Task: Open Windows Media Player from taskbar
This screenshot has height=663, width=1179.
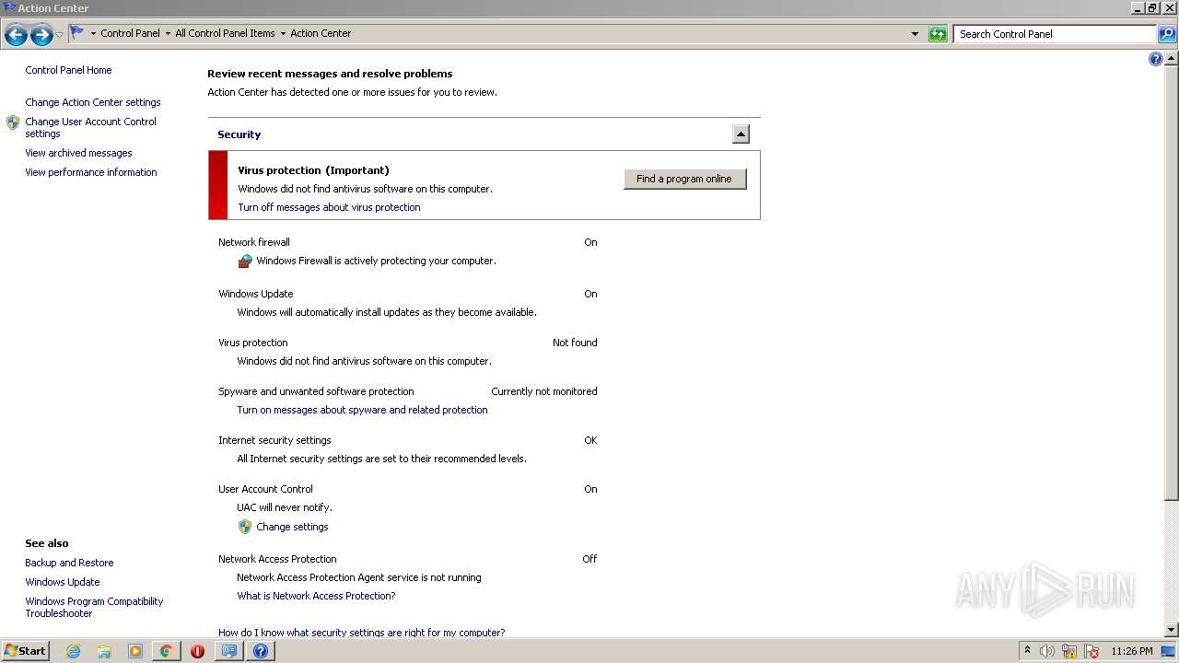Action: click(x=135, y=651)
